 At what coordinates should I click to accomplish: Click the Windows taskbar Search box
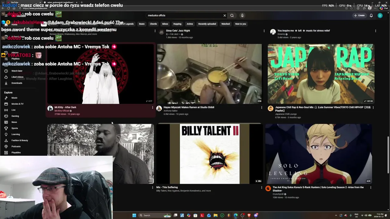coord(154,215)
